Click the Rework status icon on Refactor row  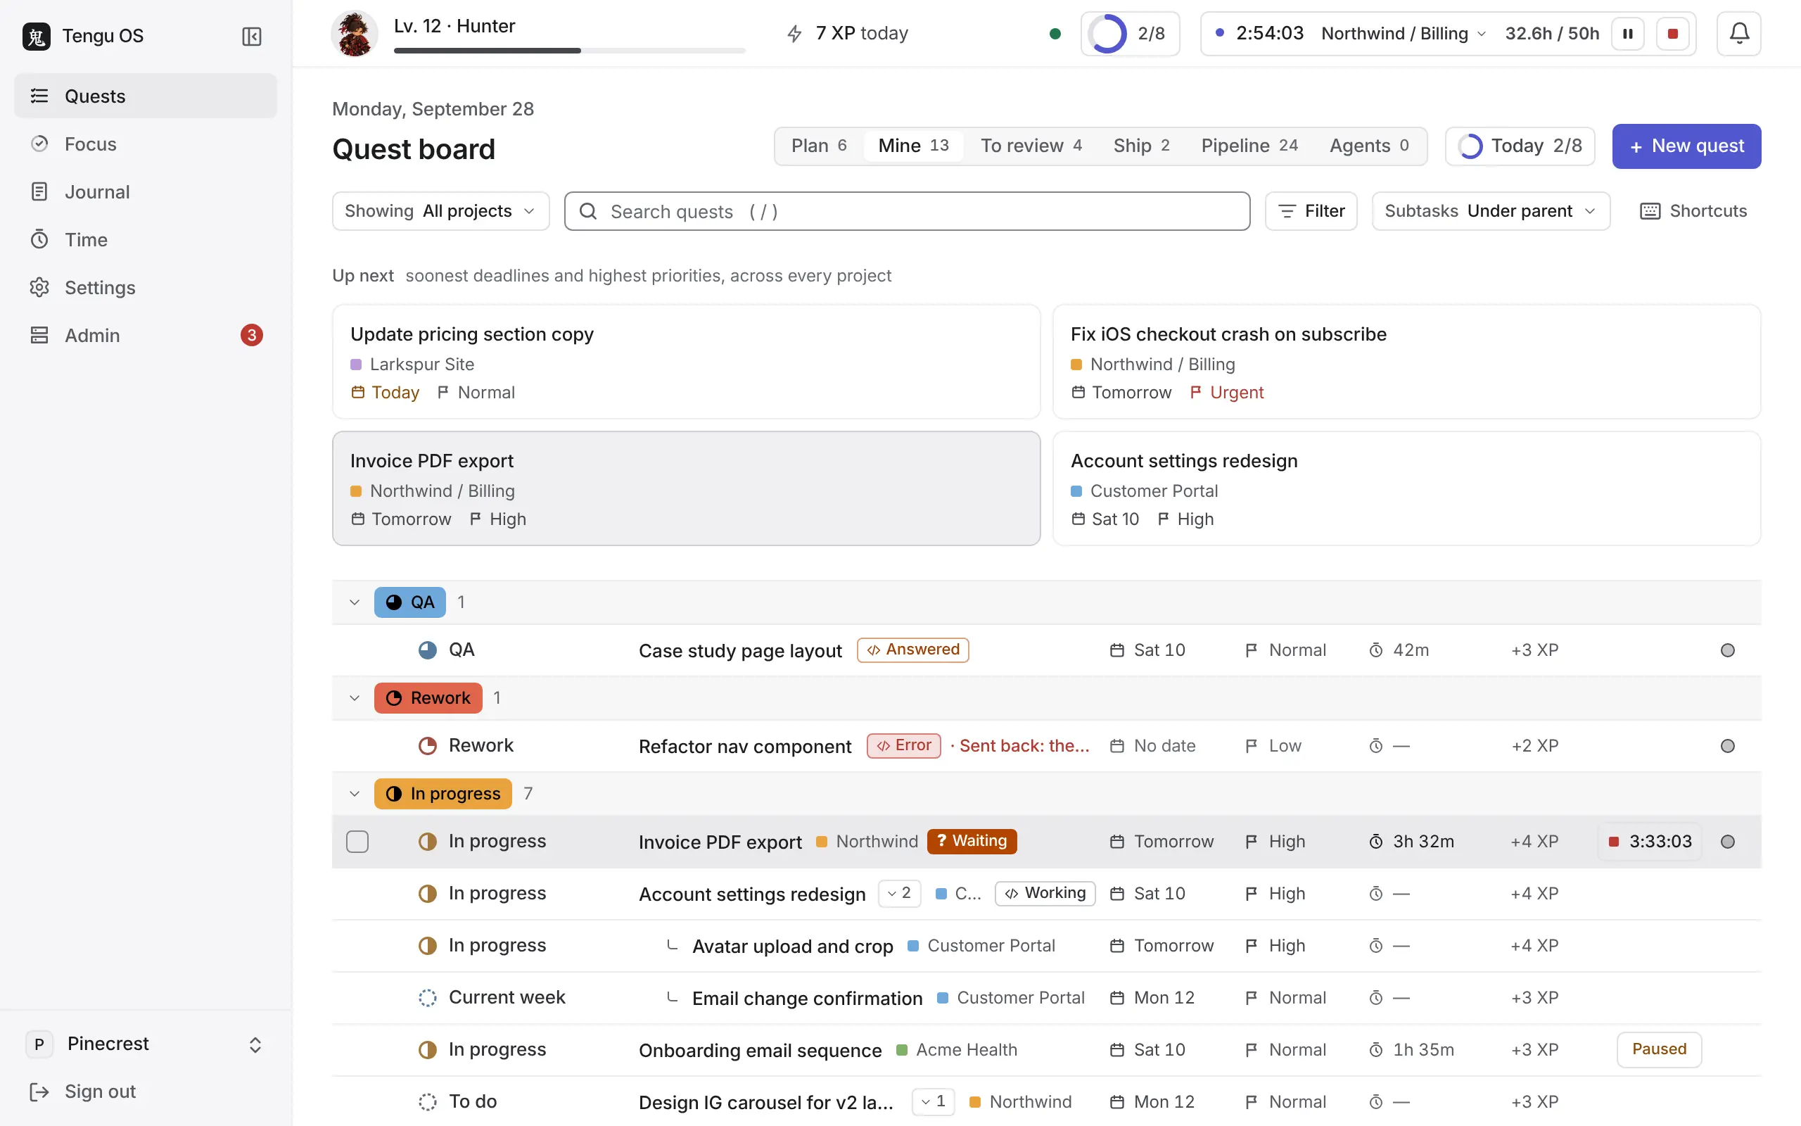[x=427, y=745]
